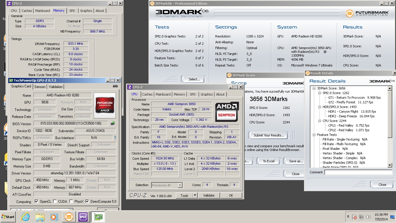Screen dimensions: 396x223
Task: Collapse the SM2.0 Score: 1262 node
Action: (x=320, y=93)
